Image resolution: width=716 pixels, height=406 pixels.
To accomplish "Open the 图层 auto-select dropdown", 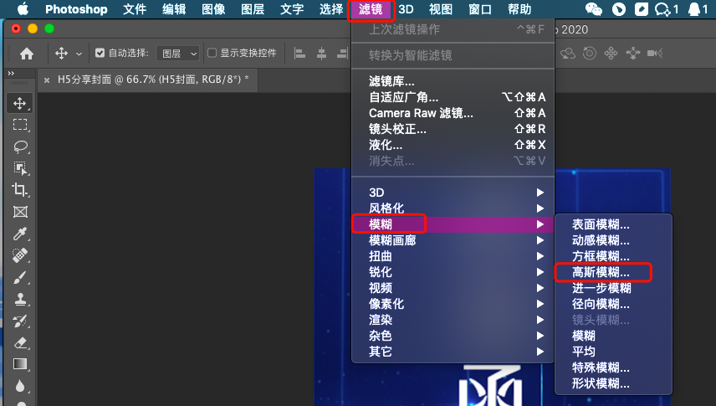I will [x=180, y=53].
